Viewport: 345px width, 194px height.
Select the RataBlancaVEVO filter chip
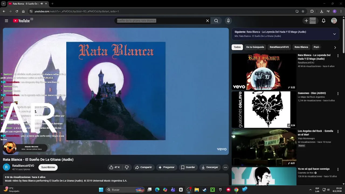pyautogui.click(x=279, y=47)
